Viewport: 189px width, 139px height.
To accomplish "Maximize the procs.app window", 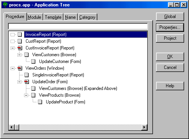I will pos(177,5).
